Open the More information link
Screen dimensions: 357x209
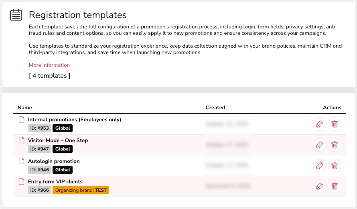click(x=49, y=65)
